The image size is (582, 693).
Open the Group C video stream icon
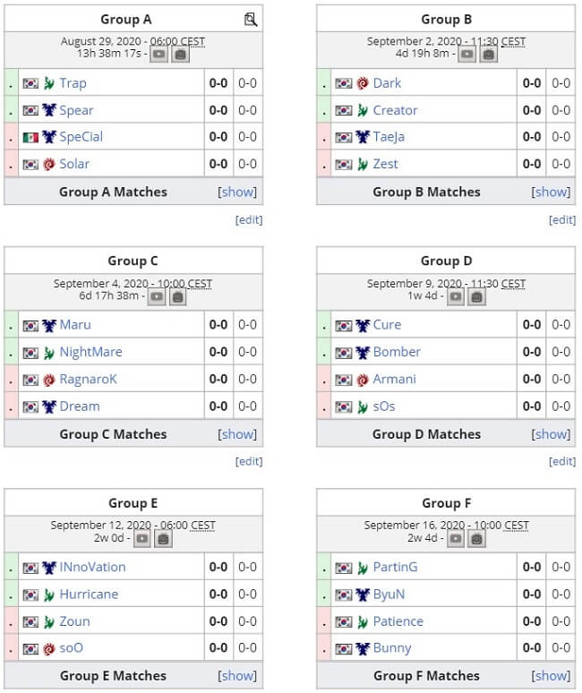pyautogui.click(x=157, y=296)
